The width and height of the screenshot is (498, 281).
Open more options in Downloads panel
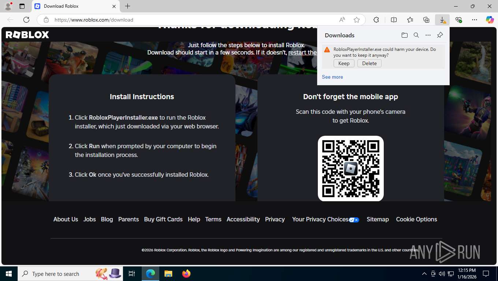428,35
